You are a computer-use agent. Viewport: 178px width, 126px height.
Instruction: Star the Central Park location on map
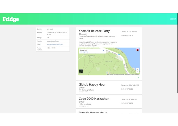coord(103,51)
